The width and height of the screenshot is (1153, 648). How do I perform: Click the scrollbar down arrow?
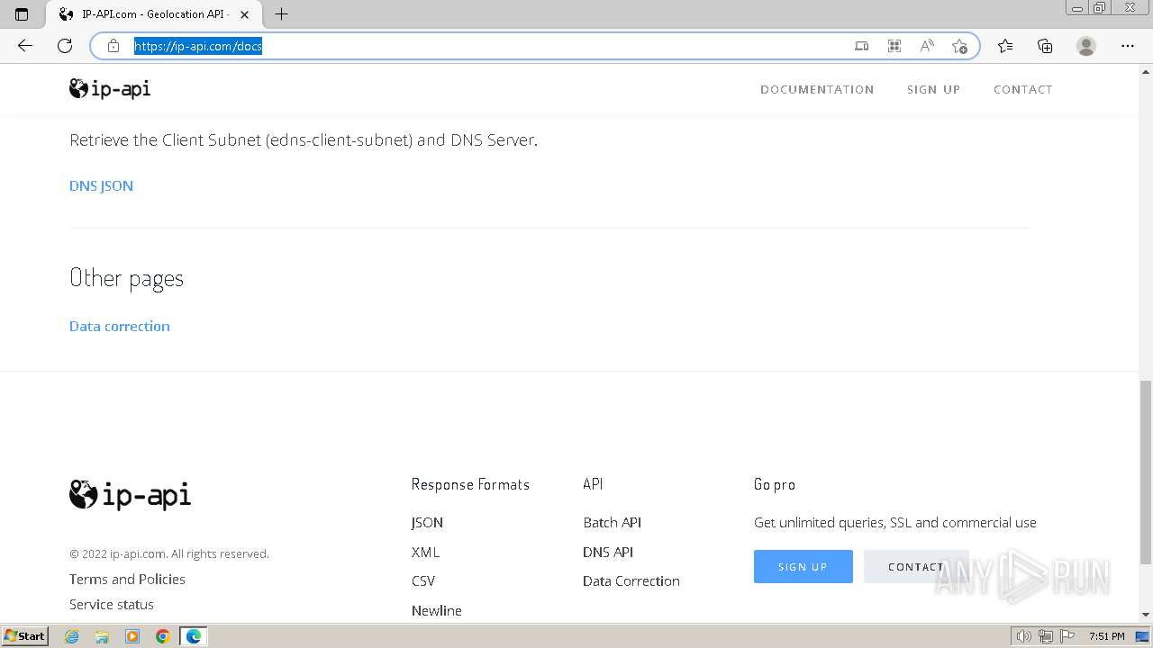pos(1146,615)
